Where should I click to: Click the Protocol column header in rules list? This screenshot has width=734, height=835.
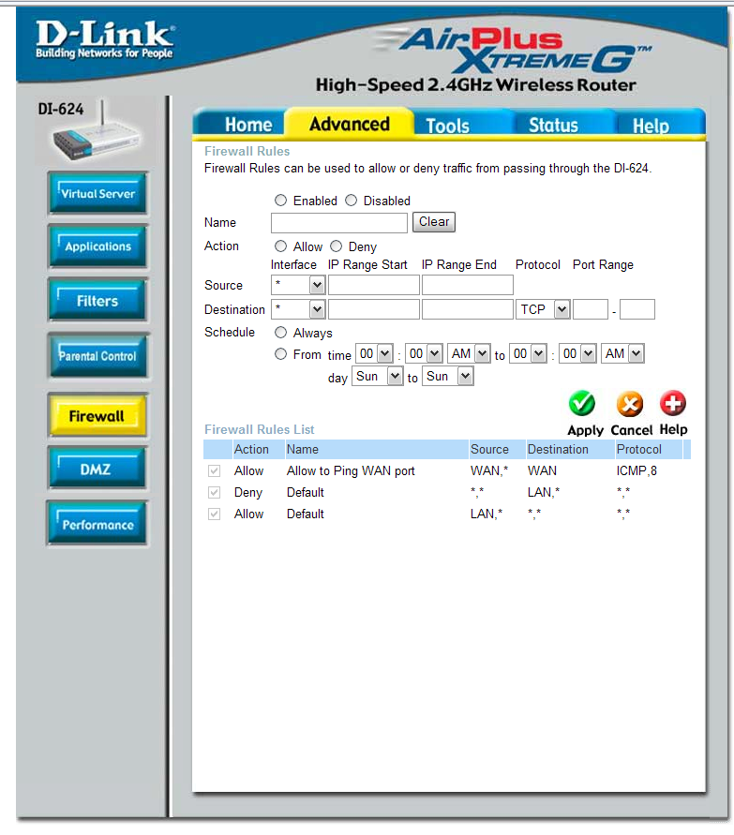click(638, 450)
